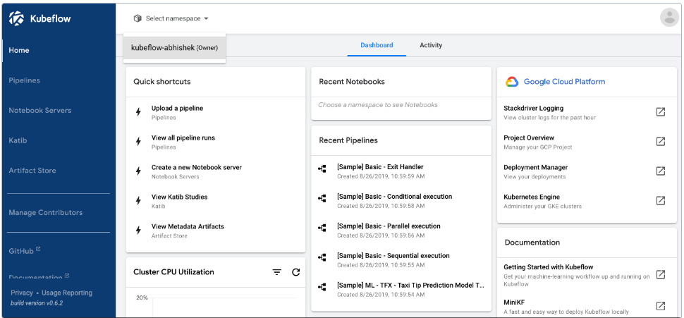The height and width of the screenshot is (318, 684).
Task: Open Stackdriver Logging external link icon
Action: click(660, 112)
